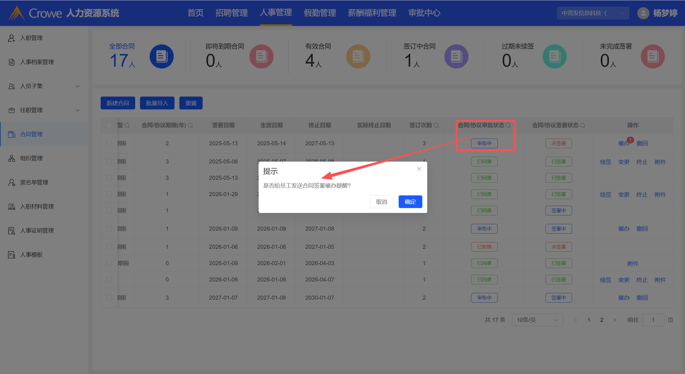Close the 提示 dialog with X icon
Viewport: 685px width, 374px height.
(x=419, y=169)
